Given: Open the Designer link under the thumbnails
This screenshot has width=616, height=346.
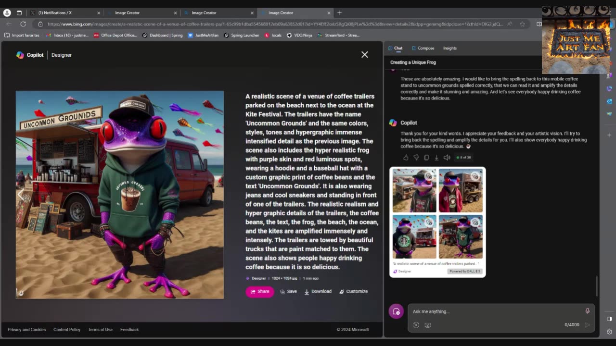Looking at the screenshot, I should point(402,272).
